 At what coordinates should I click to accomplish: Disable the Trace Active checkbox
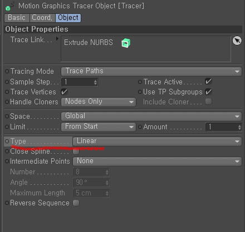pos(208,82)
